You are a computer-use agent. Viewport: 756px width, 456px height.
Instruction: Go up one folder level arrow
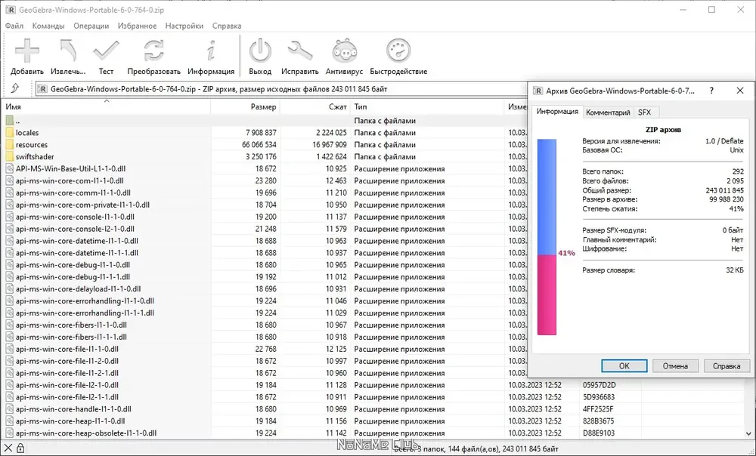click(15, 88)
